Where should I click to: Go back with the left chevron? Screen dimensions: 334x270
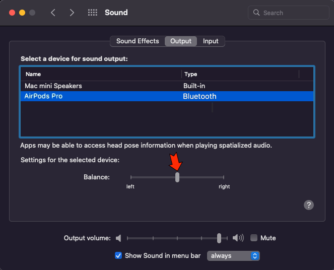53,13
